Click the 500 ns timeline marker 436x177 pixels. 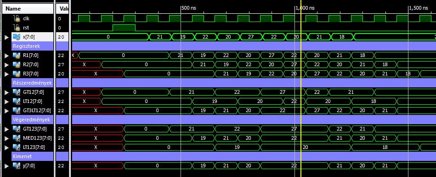pos(188,8)
